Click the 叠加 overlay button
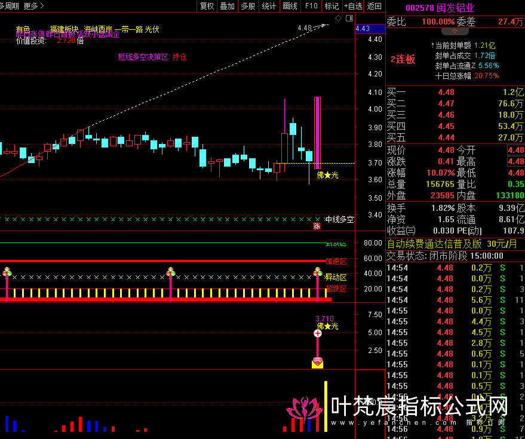Screen dimensions: 525x439 pyautogui.click(x=228, y=6)
